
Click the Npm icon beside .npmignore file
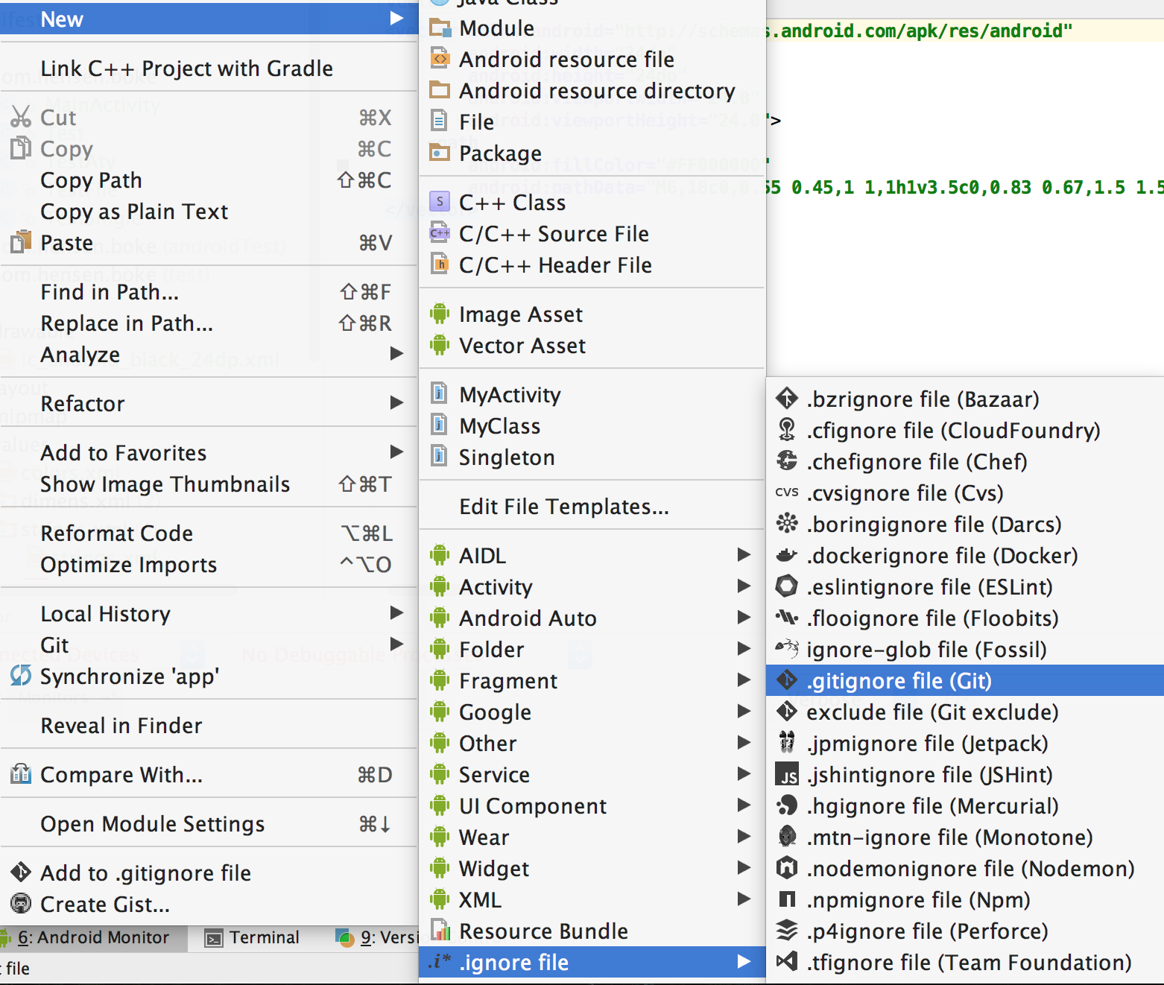[x=786, y=899]
